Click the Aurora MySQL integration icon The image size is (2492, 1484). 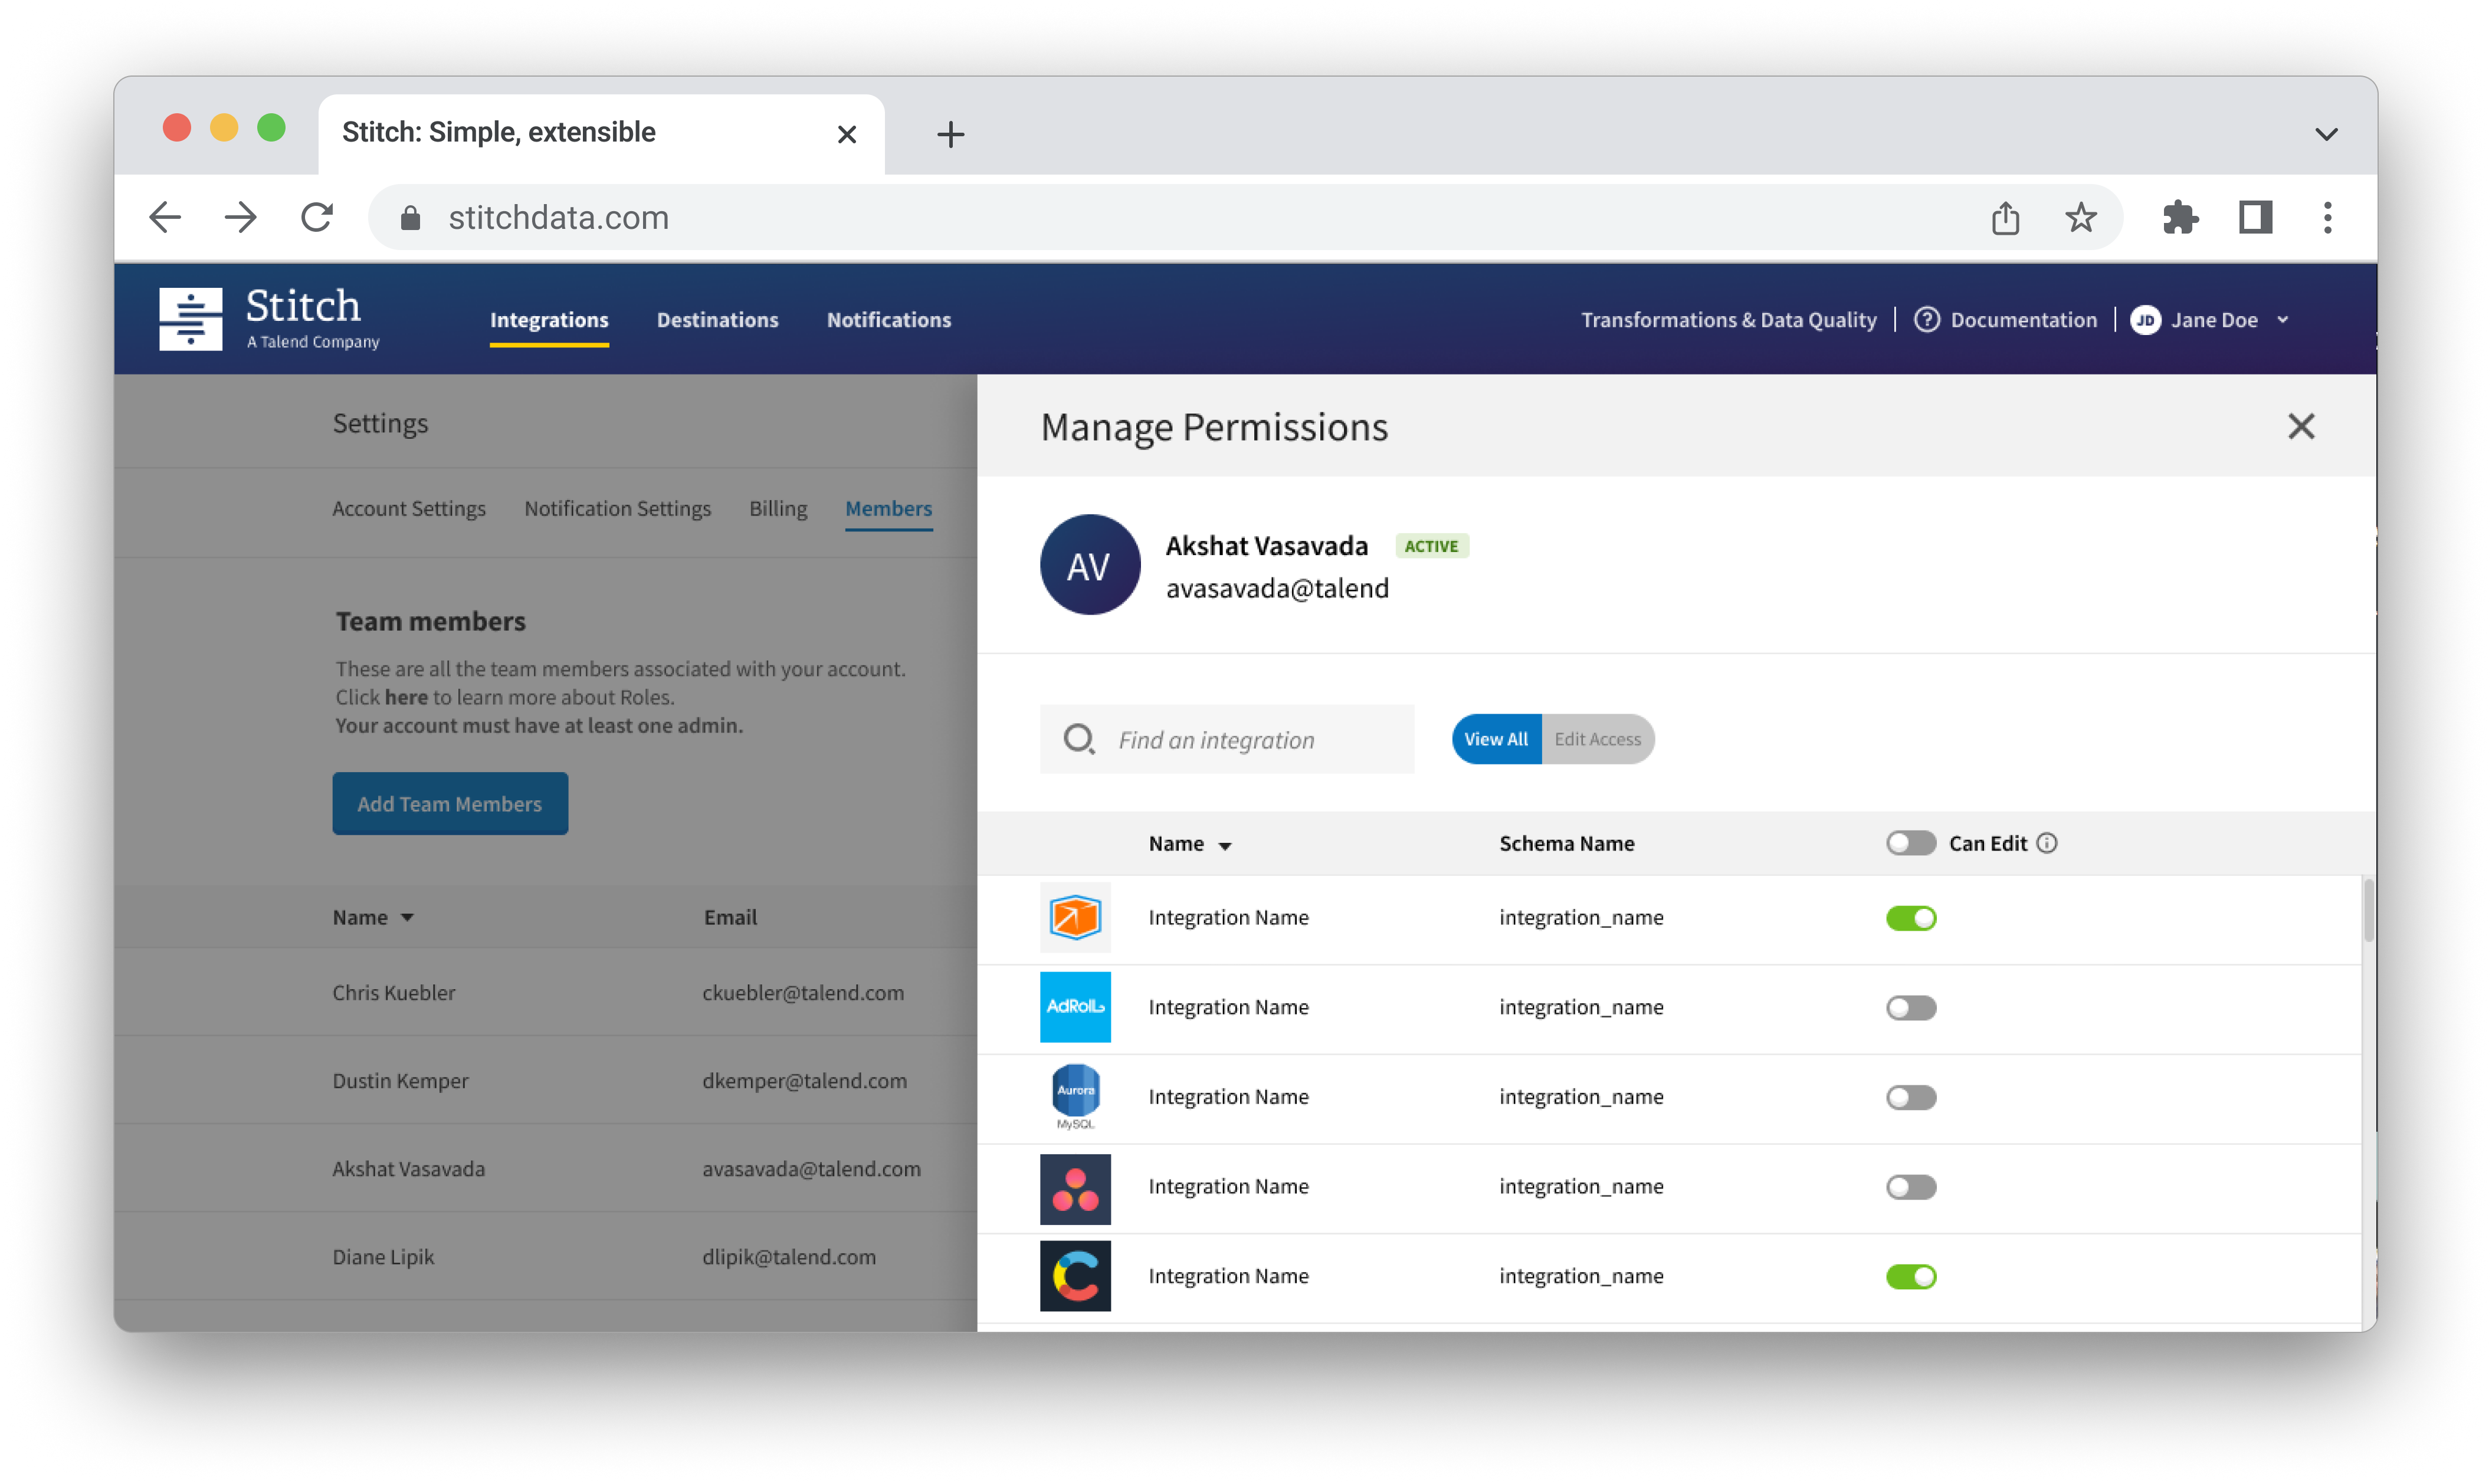[x=1075, y=1096]
